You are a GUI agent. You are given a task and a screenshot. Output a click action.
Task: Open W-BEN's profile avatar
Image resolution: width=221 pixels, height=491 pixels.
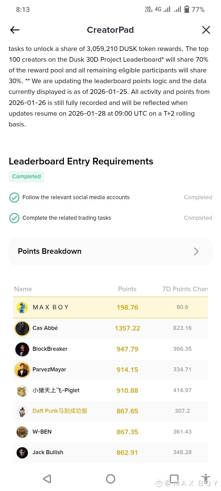pos(22,432)
